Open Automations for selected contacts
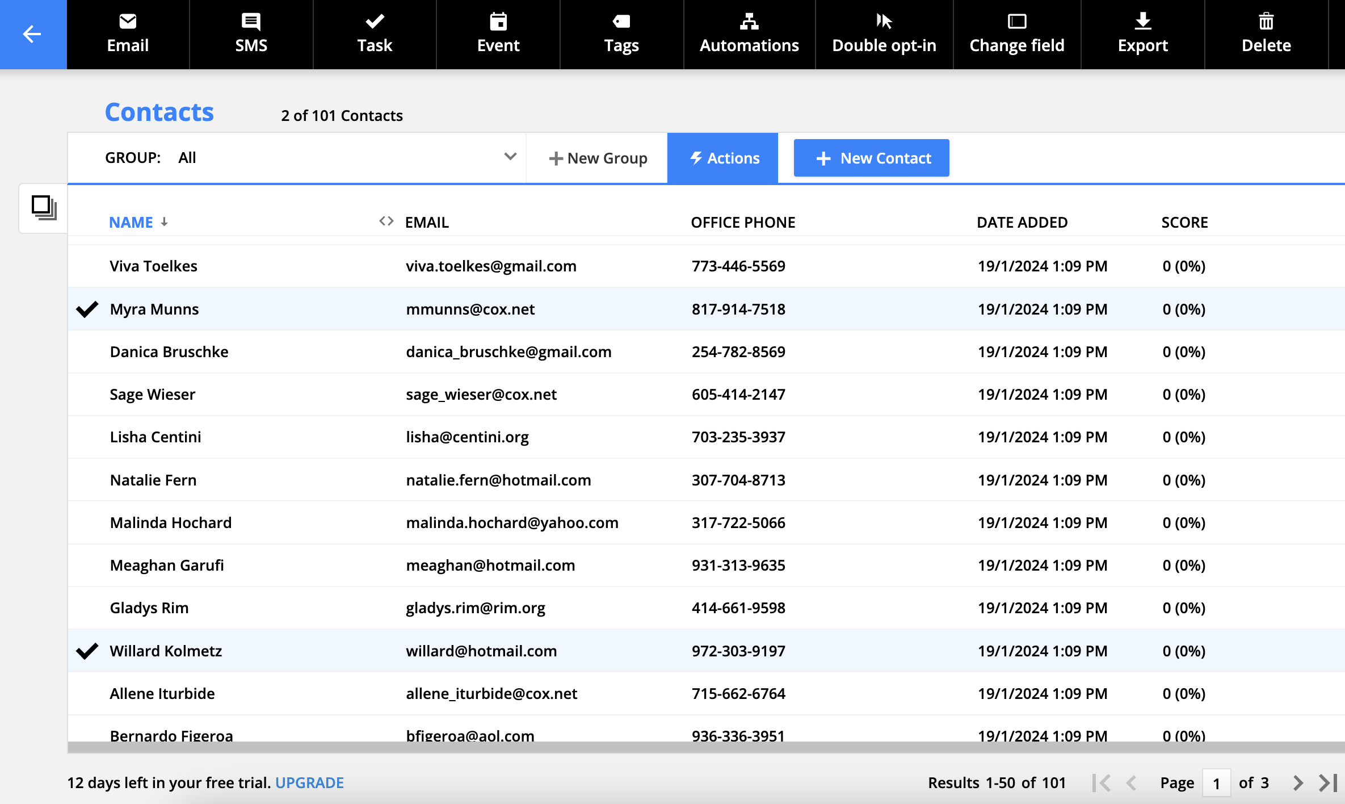Image resolution: width=1345 pixels, height=804 pixels. click(749, 34)
